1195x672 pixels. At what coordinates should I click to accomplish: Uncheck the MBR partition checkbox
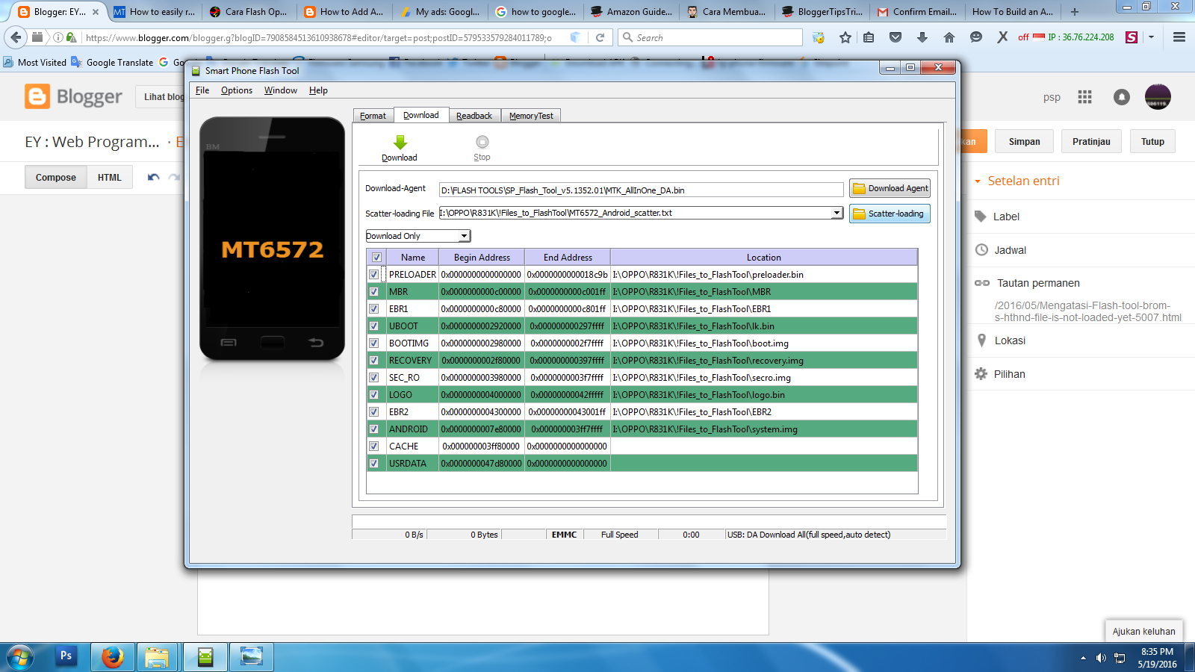coord(374,292)
